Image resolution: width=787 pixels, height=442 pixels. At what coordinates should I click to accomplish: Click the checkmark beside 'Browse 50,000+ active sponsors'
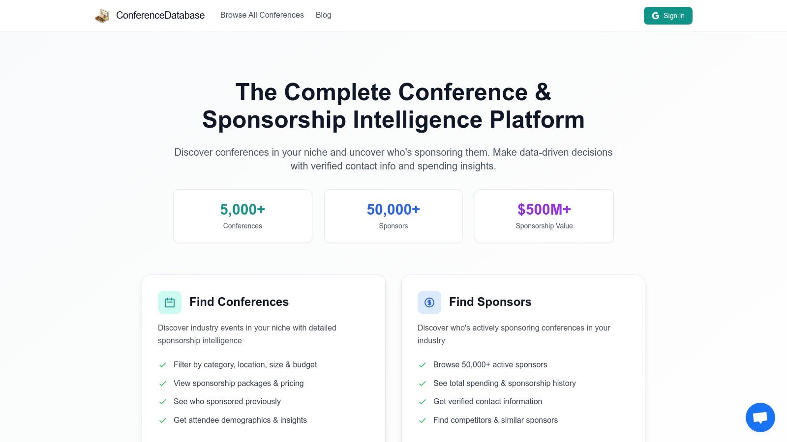pos(423,365)
